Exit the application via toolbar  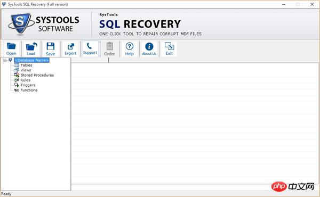tap(169, 48)
